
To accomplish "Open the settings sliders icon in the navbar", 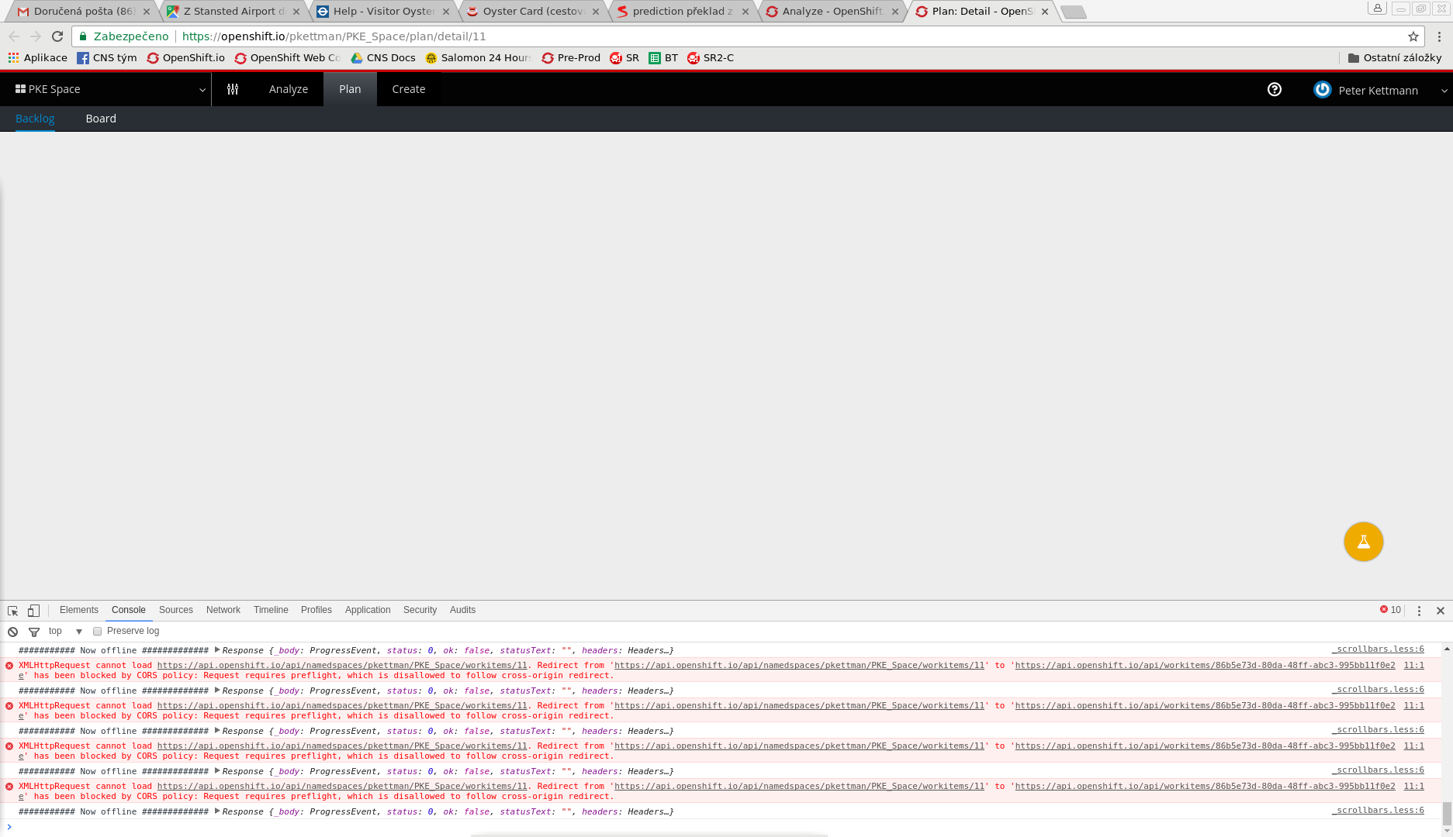I will (233, 89).
